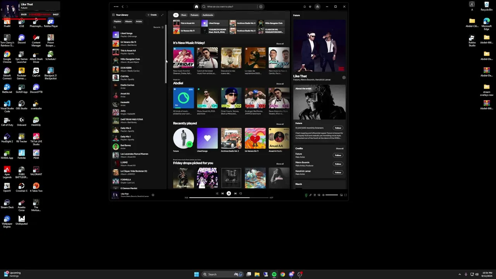
Task: Show hidden tray icons chevron
Action: click(460, 274)
